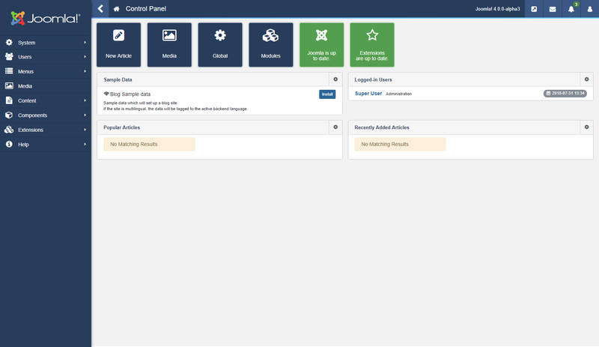Viewport: 599px width, 347px height.
Task: Collapse sidebar with the back chevron
Action: tap(100, 8)
